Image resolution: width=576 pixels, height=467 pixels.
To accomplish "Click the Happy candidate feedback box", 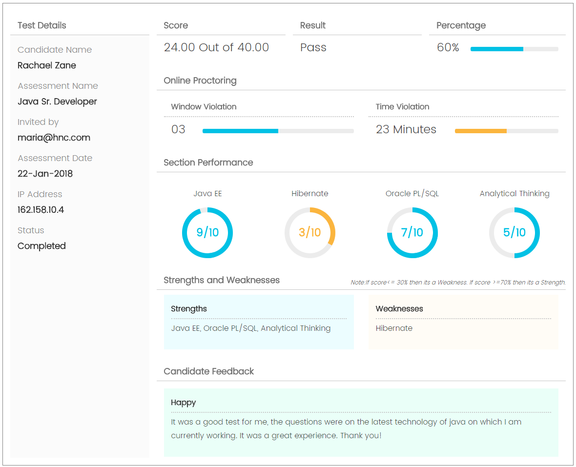I will [361, 422].
